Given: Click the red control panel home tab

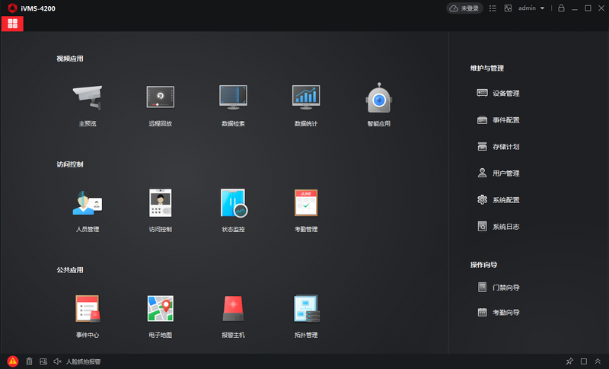Looking at the screenshot, I should (x=12, y=24).
